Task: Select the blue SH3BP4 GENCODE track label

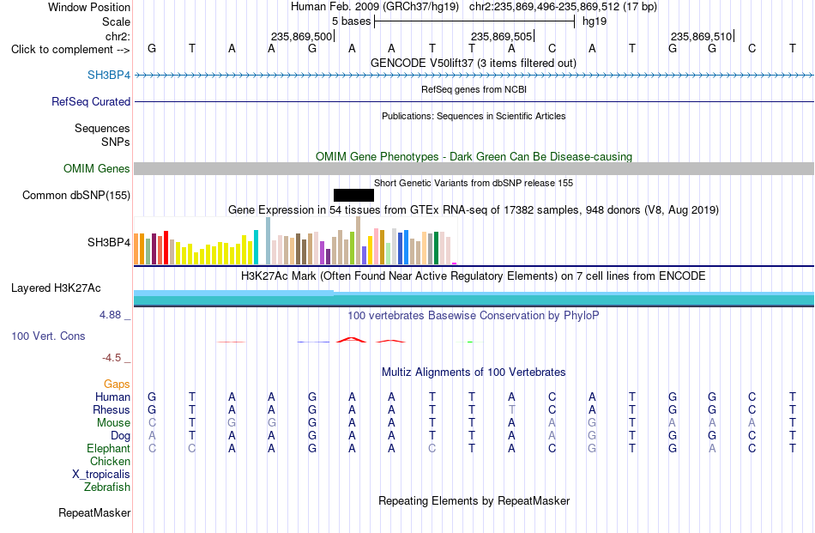Action: pos(109,75)
